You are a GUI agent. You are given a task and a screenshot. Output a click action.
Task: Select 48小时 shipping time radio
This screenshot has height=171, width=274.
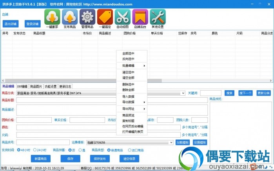point(19,150)
